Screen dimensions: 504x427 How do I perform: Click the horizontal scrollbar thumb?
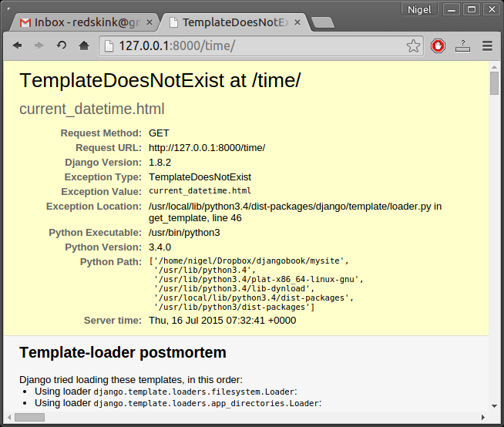[29, 417]
